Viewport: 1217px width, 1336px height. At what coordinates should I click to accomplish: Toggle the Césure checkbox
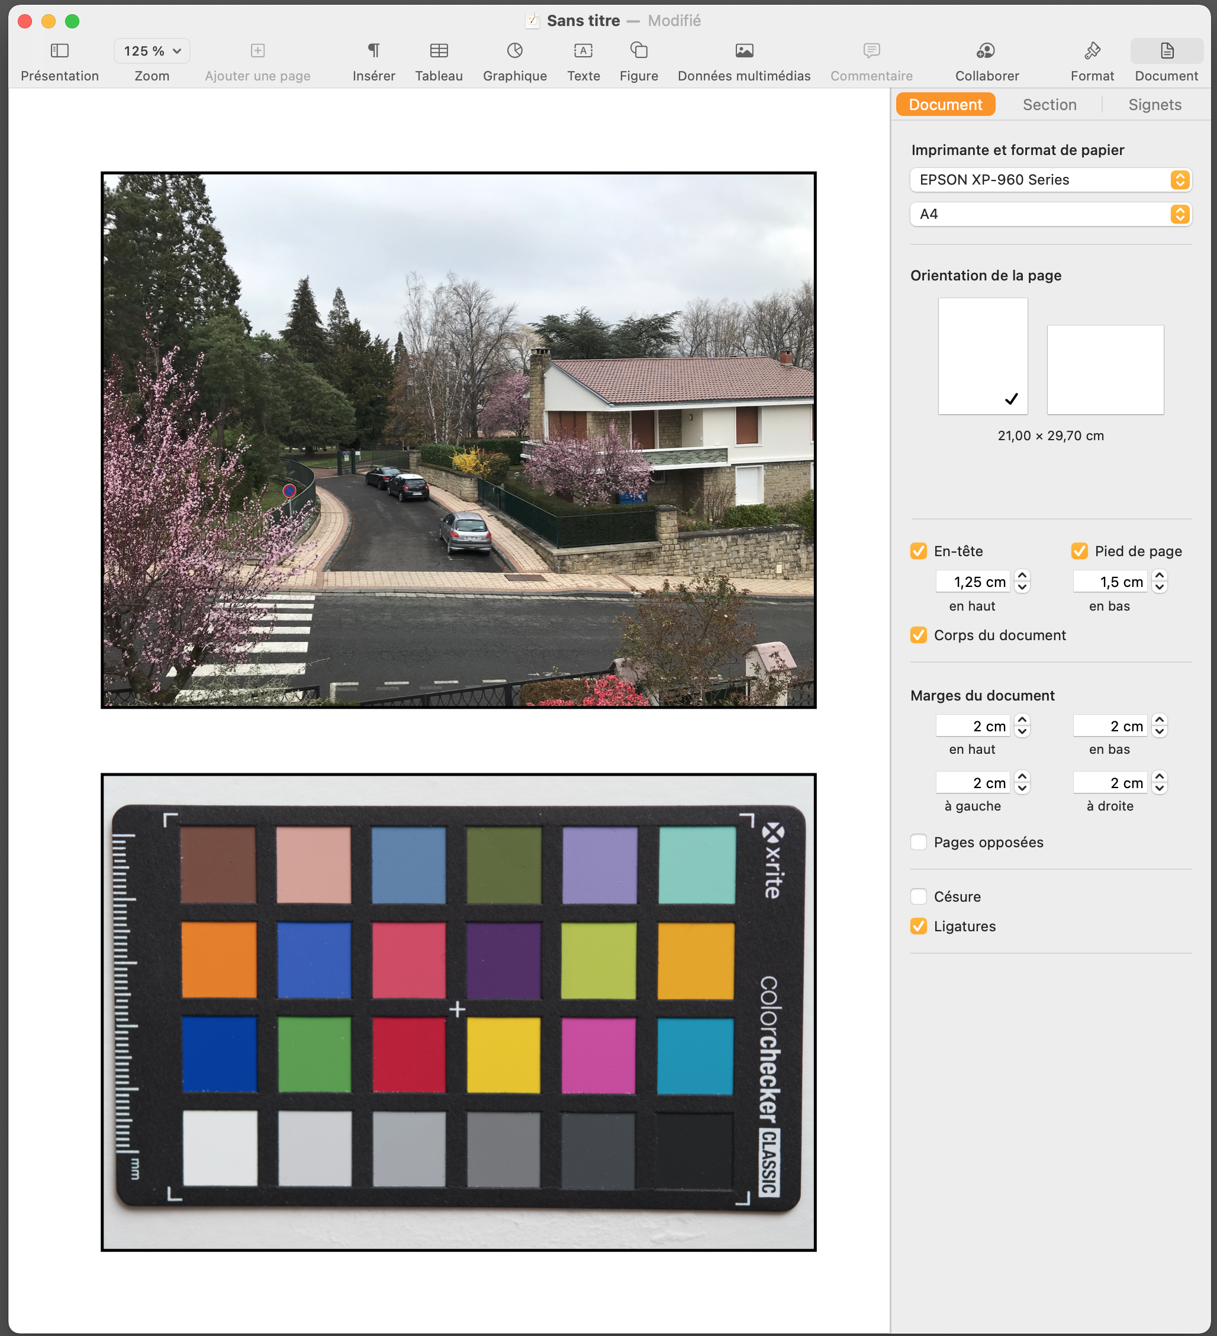tap(918, 896)
